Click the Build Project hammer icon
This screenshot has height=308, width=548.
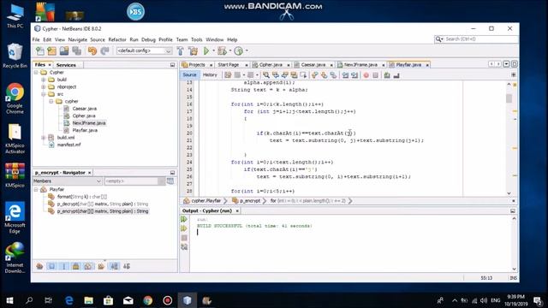tap(181, 51)
